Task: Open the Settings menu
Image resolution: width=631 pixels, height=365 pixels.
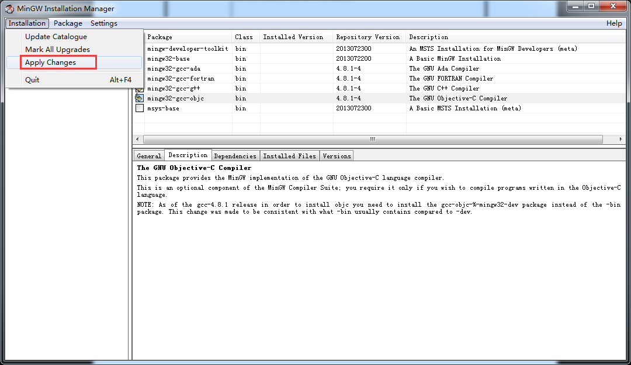Action: 104,23
